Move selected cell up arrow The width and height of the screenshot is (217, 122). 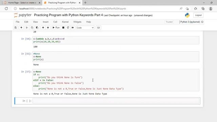pos(43,28)
